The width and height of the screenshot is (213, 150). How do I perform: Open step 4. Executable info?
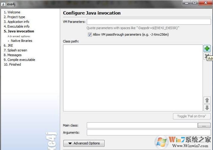[17, 26]
